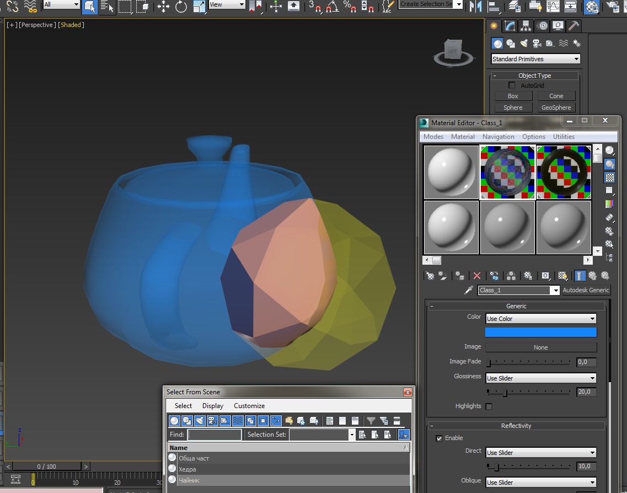627x493 pixels.
Task: Click the red delete material icon
Action: point(476,276)
